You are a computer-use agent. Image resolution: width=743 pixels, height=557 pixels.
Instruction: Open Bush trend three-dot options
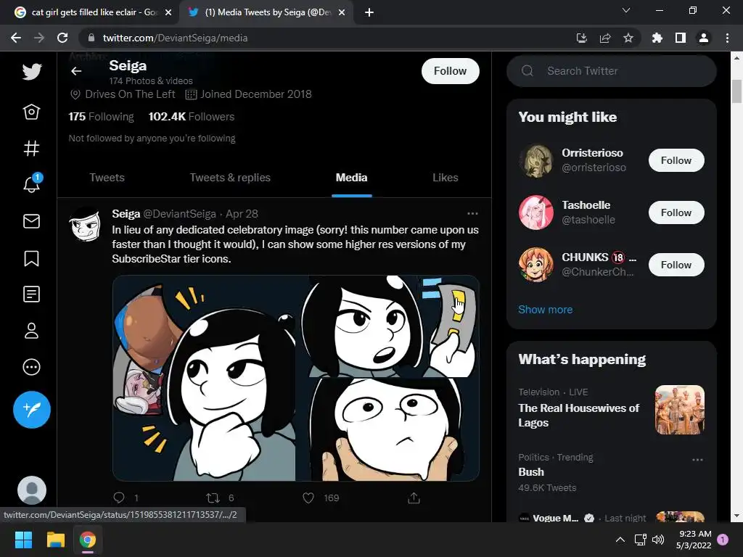697,459
